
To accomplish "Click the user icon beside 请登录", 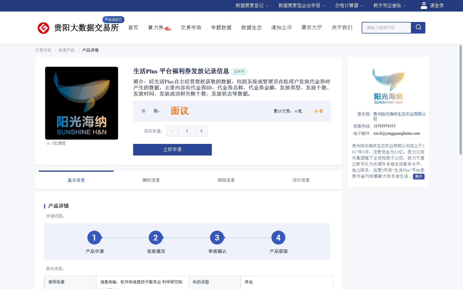I will [x=424, y=5].
